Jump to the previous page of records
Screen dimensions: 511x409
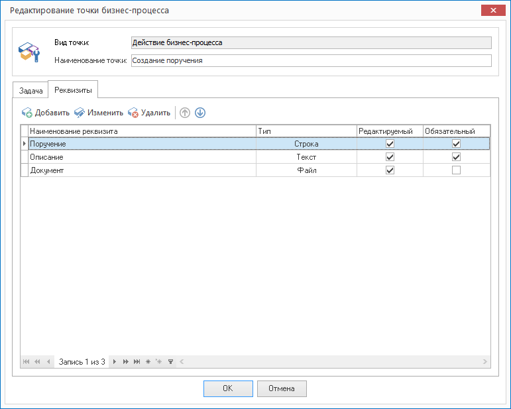[37, 361]
